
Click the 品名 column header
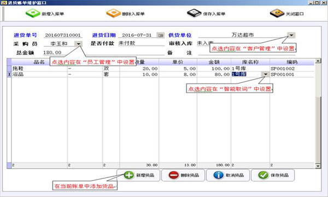tap(39, 62)
